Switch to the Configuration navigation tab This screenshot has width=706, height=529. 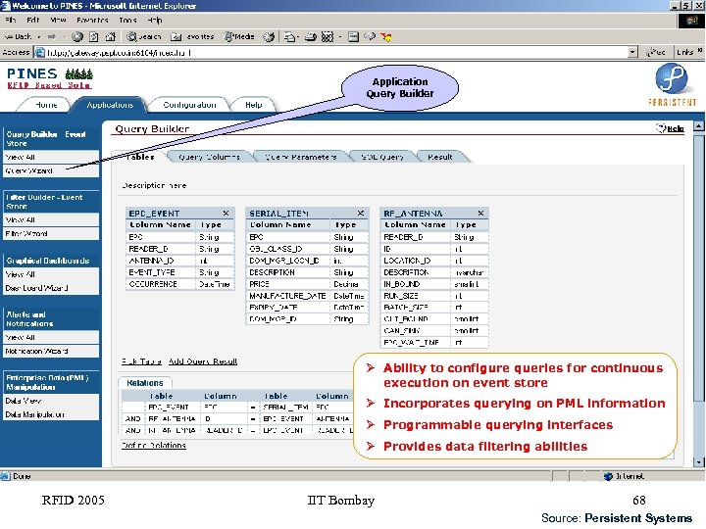click(189, 105)
